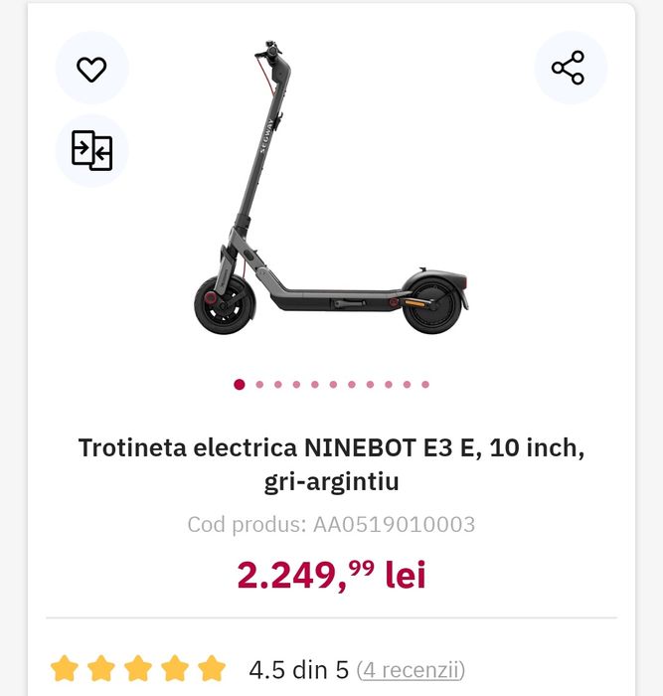Open the 4 recenzii reviews link

411,669
